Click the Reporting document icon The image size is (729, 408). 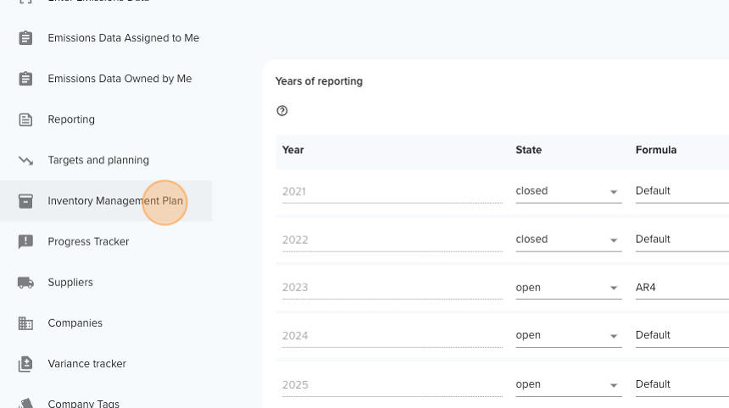coord(25,119)
